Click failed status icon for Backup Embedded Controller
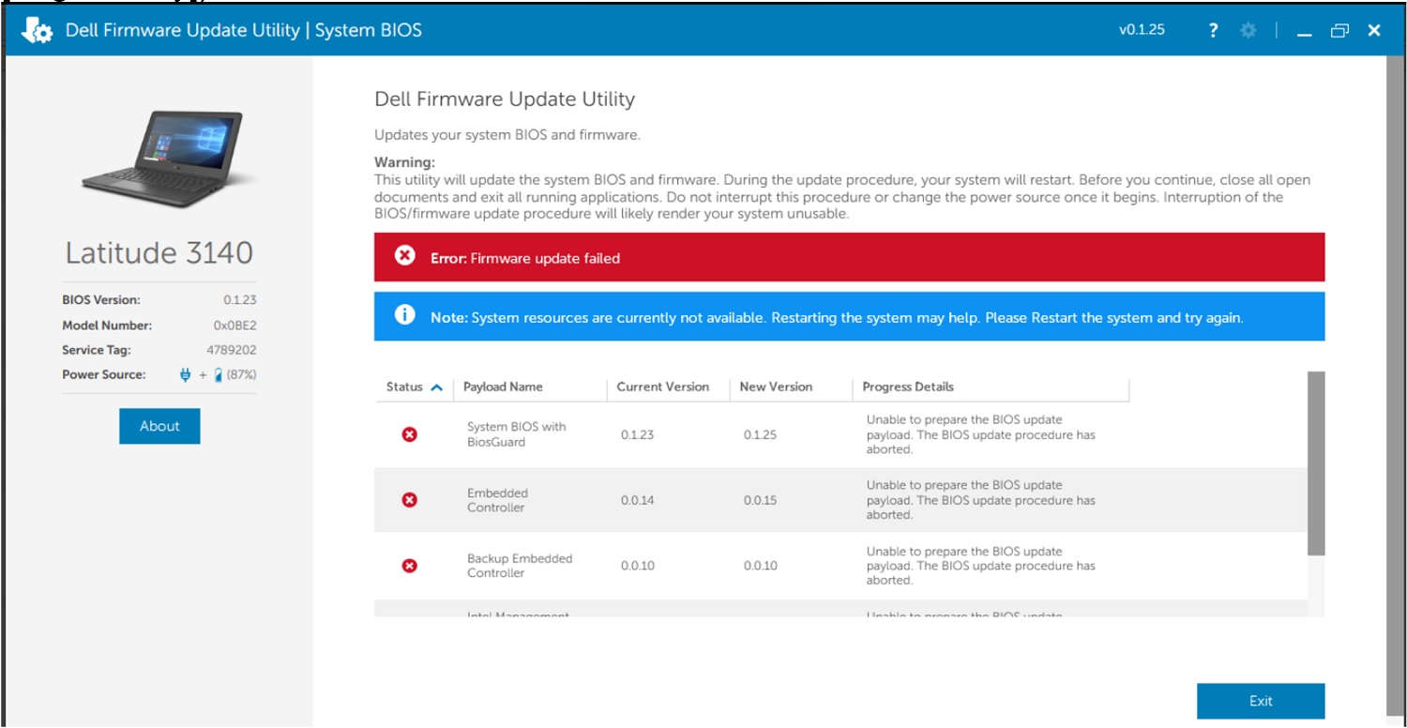 (x=409, y=566)
